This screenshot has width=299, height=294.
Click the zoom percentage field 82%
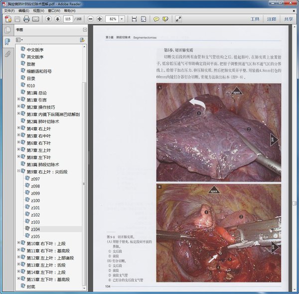[113, 19]
